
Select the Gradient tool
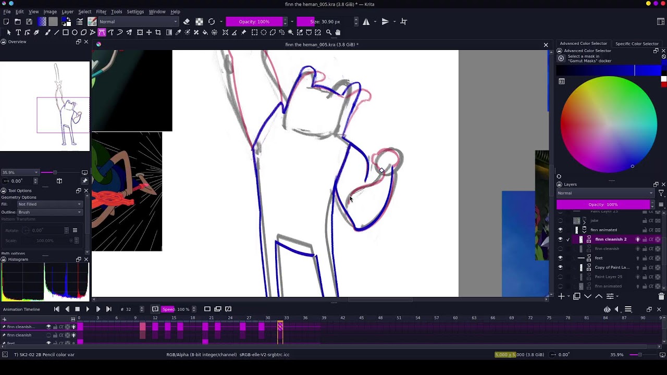[169, 32]
